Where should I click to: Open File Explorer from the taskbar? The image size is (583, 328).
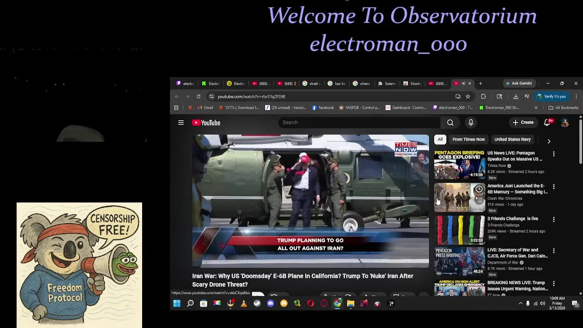pos(351,303)
